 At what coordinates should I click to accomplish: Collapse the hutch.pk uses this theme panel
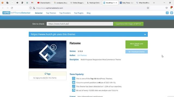145,34
